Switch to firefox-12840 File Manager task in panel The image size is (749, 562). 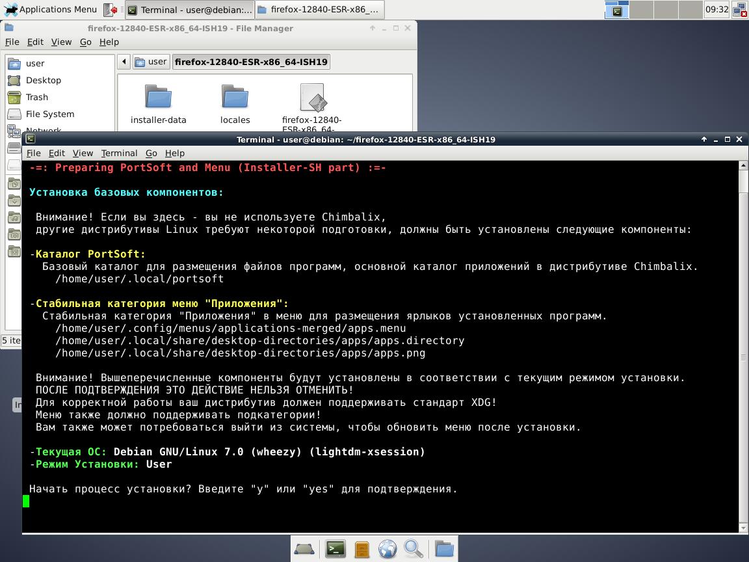coord(319,10)
